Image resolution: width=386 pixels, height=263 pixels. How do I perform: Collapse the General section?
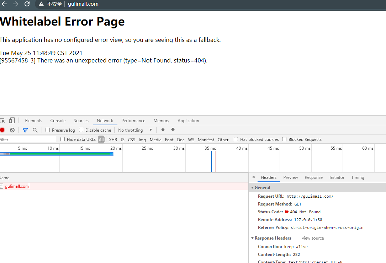point(252,188)
